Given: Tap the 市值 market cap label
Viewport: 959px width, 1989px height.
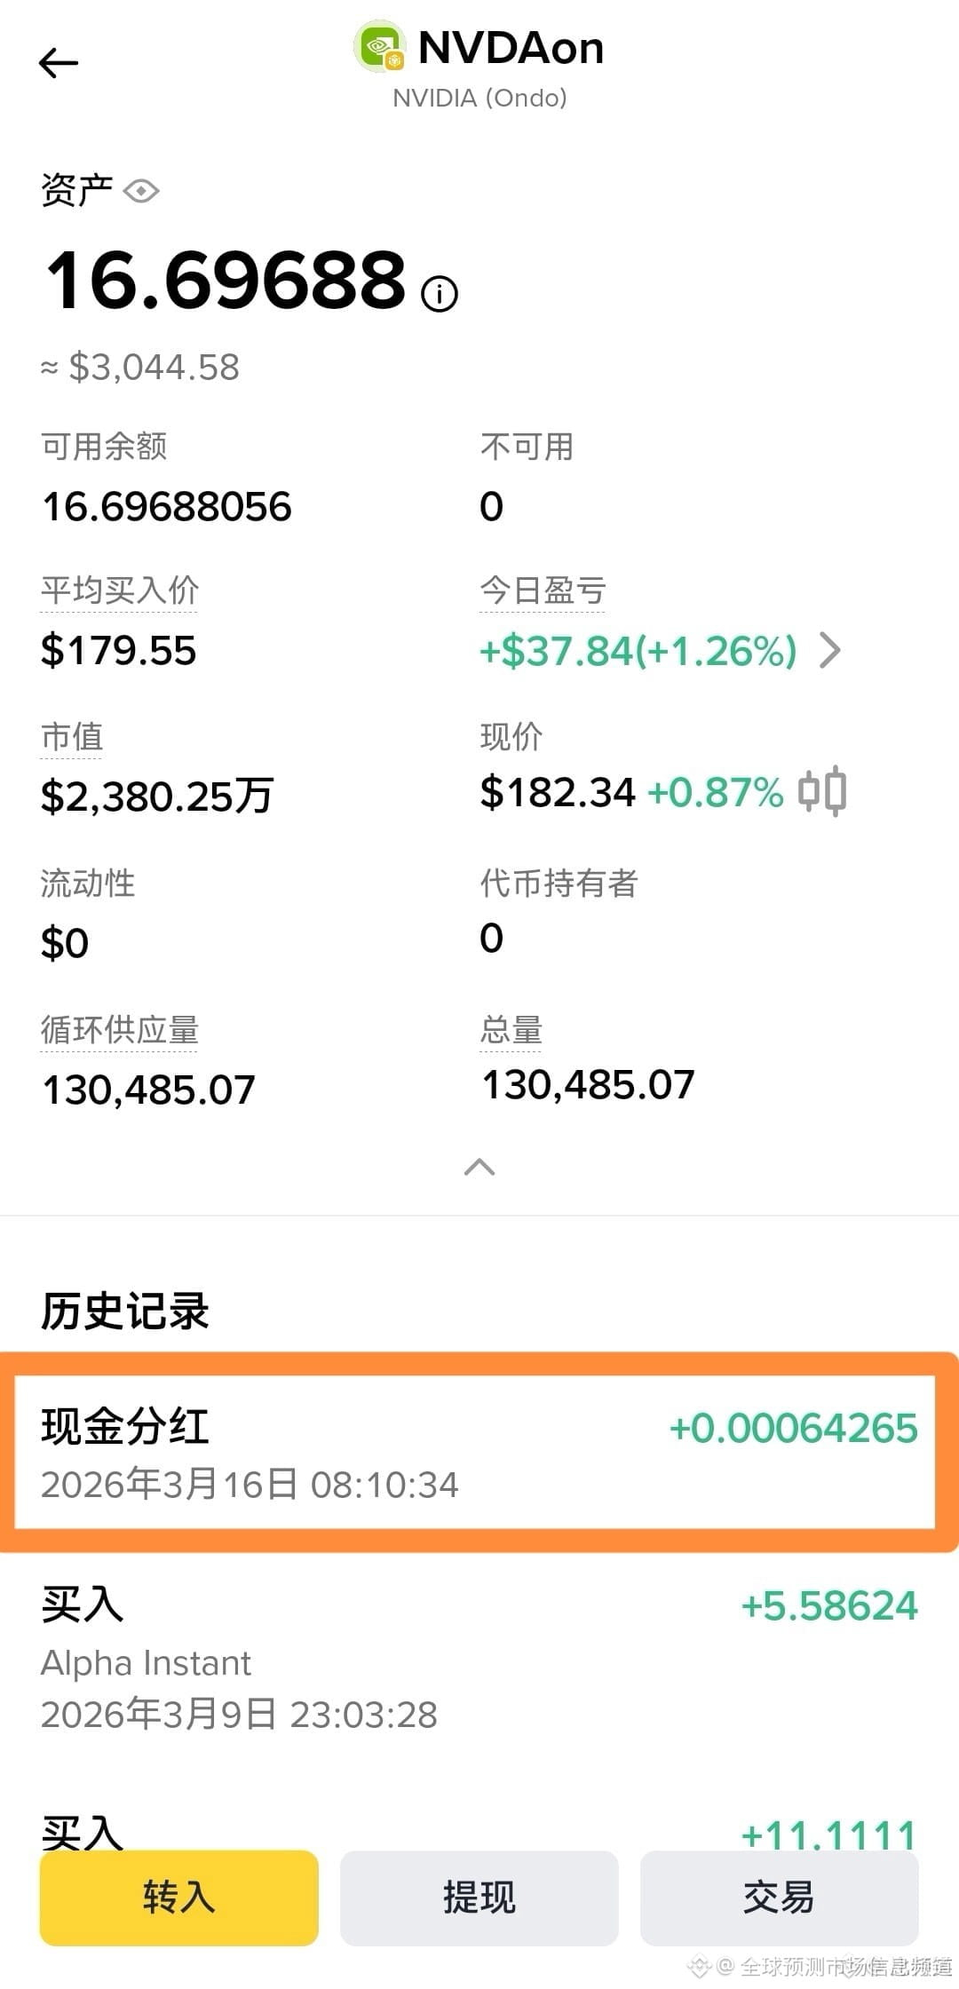Looking at the screenshot, I should coord(72,737).
